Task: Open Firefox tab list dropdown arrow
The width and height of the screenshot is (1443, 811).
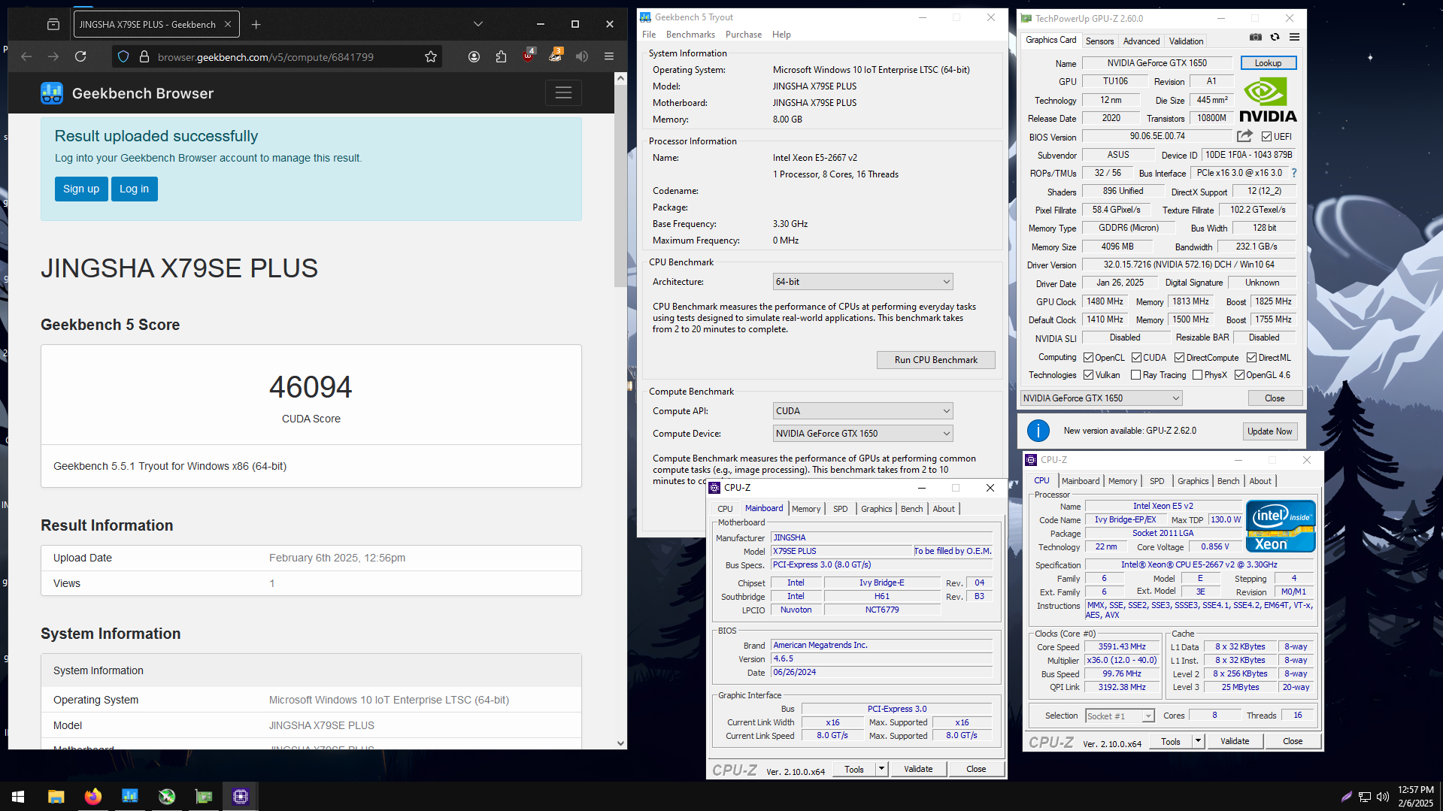Action: coord(477,24)
